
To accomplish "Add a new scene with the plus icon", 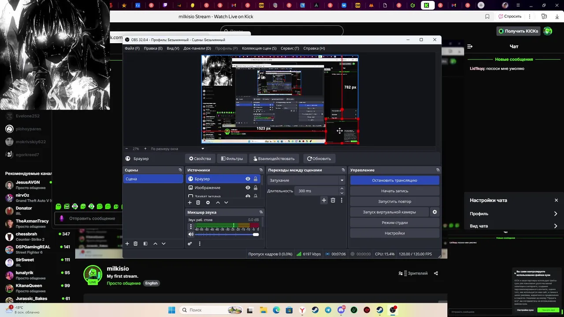I will [x=127, y=243].
